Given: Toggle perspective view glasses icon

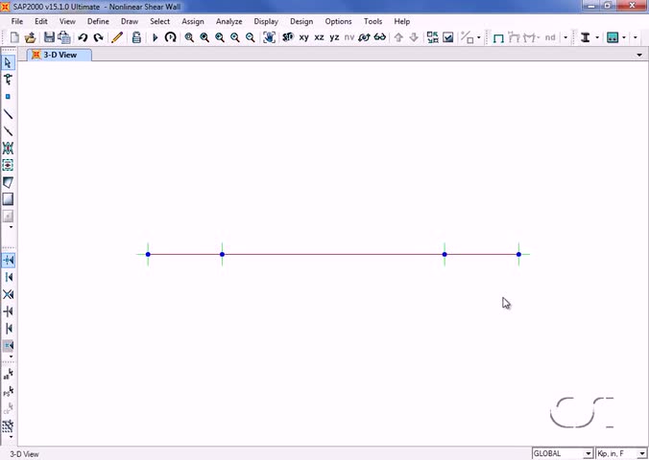Looking at the screenshot, I should tap(379, 37).
